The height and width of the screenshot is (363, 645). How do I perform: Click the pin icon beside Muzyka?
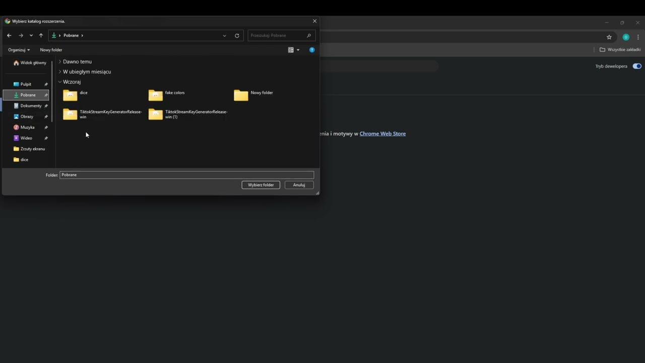tap(46, 128)
